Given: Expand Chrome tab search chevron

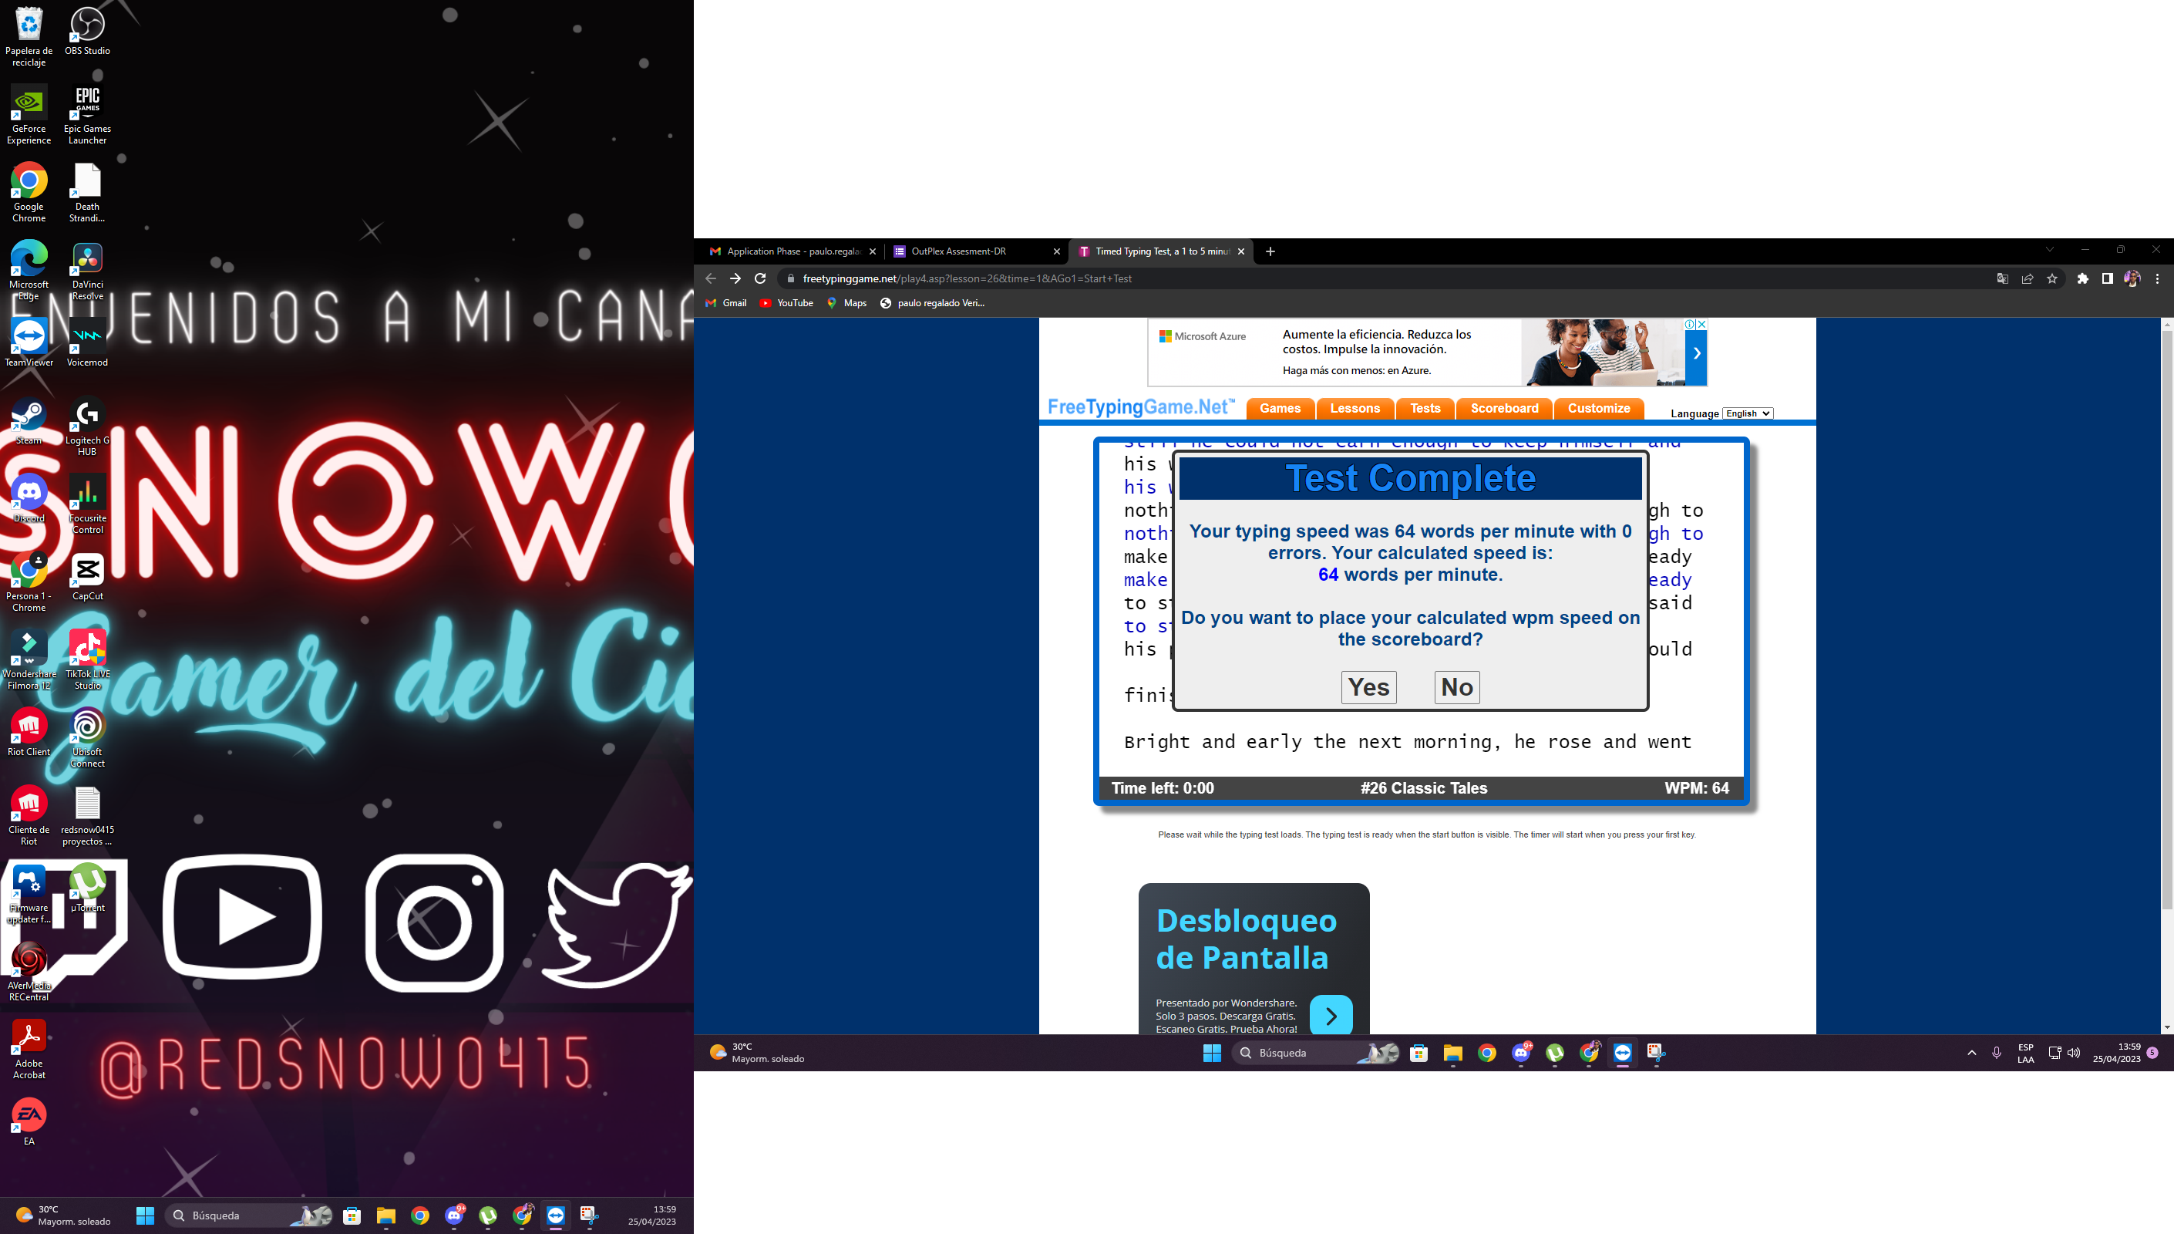Looking at the screenshot, I should [x=2050, y=250].
